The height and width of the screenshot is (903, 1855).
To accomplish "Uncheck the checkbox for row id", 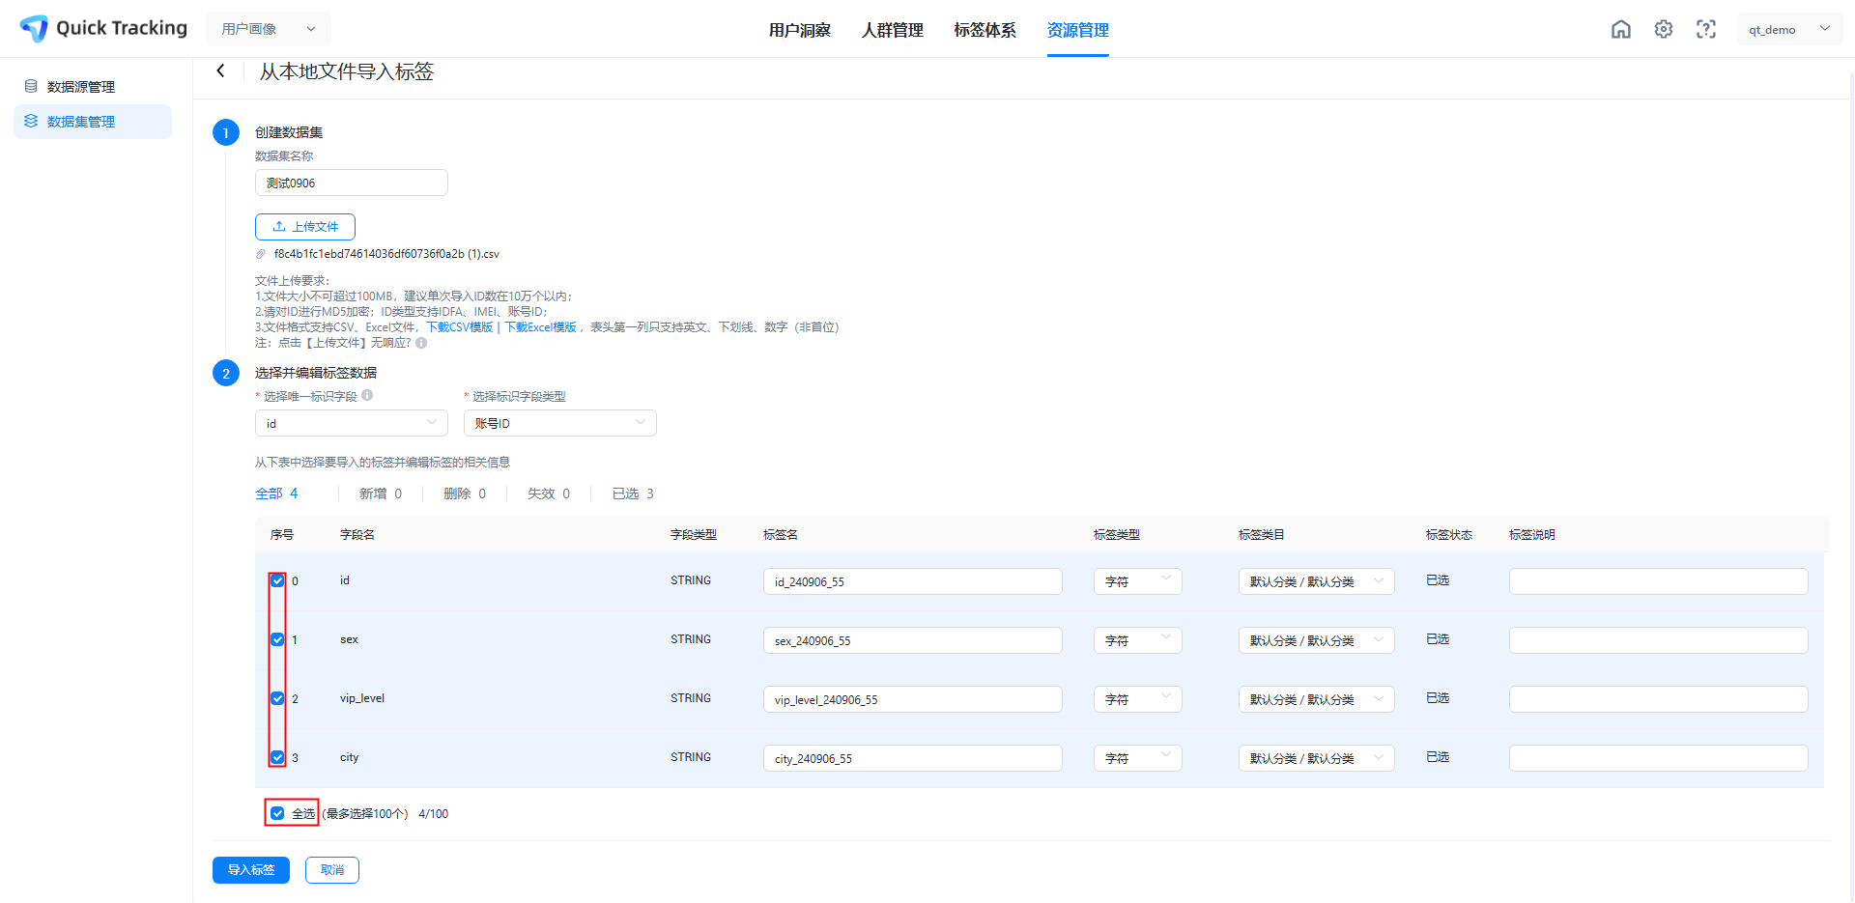I will click(x=277, y=580).
